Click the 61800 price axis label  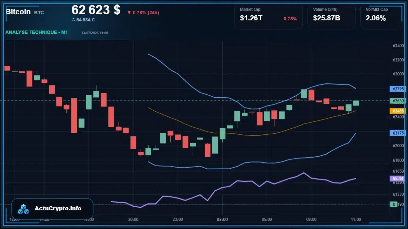coord(398,160)
